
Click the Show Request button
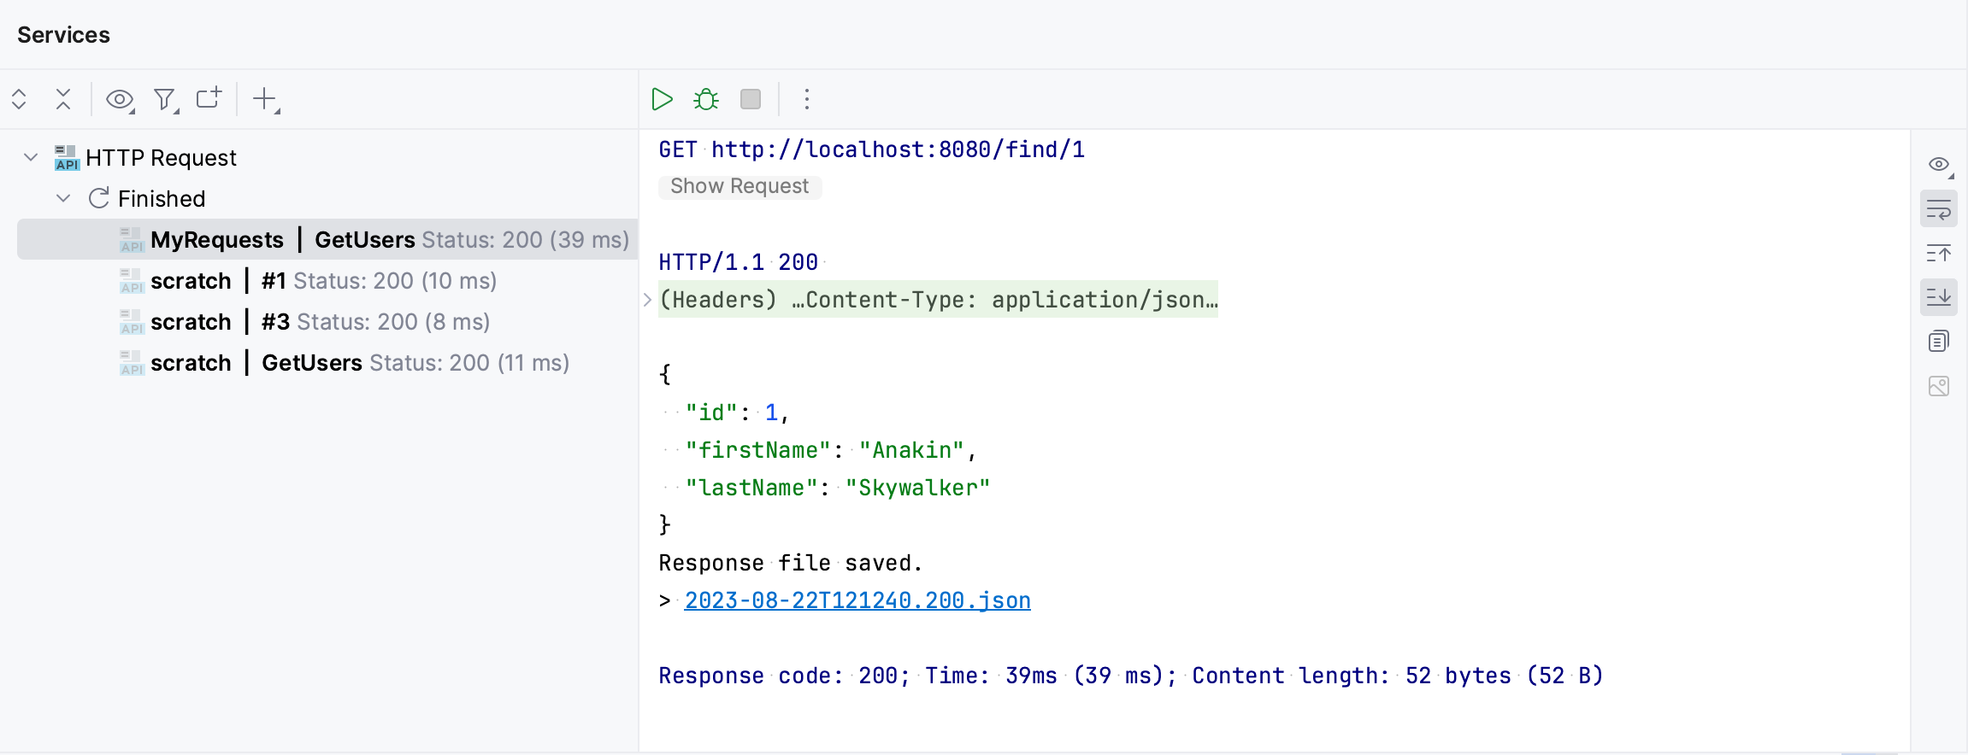coord(739,186)
